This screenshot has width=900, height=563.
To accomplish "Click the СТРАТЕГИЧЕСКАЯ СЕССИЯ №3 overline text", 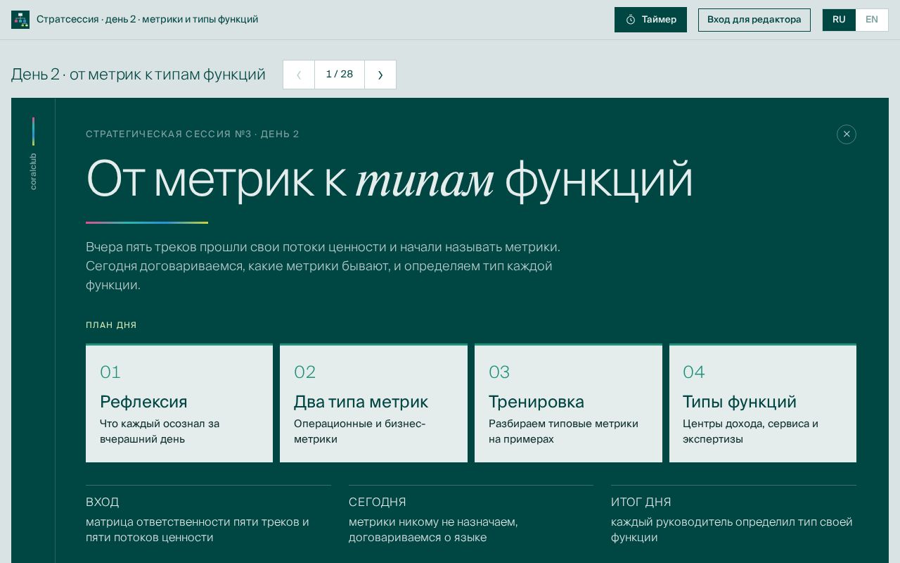I will click(193, 134).
